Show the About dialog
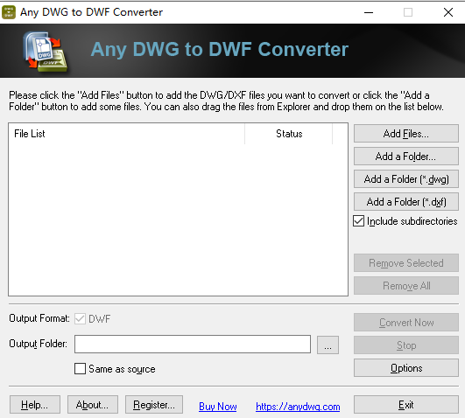The width and height of the screenshot is (465, 418). point(93,404)
